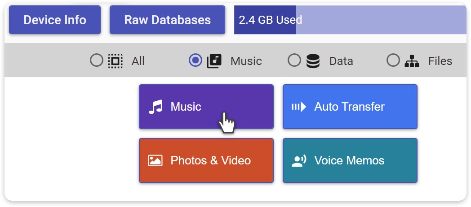This screenshot has height=207, width=471.
Task: Open the purple Music tile
Action: 206,107
